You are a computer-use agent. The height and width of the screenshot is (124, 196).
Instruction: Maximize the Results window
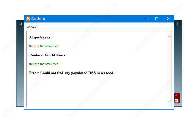[x=157, y=19]
